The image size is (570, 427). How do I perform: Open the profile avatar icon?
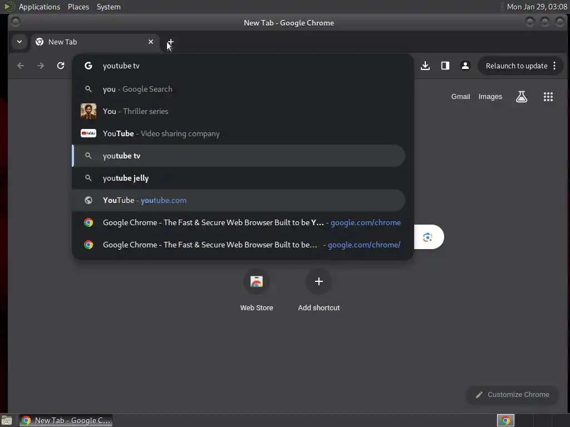point(465,66)
